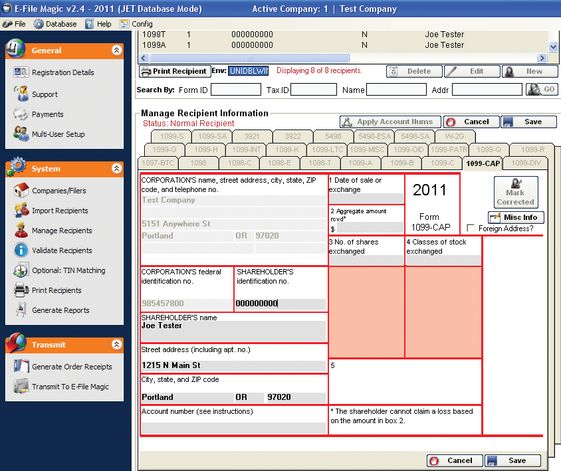Click Optional: TIN Matching
Image resolution: width=561 pixels, height=471 pixels.
[x=68, y=270]
